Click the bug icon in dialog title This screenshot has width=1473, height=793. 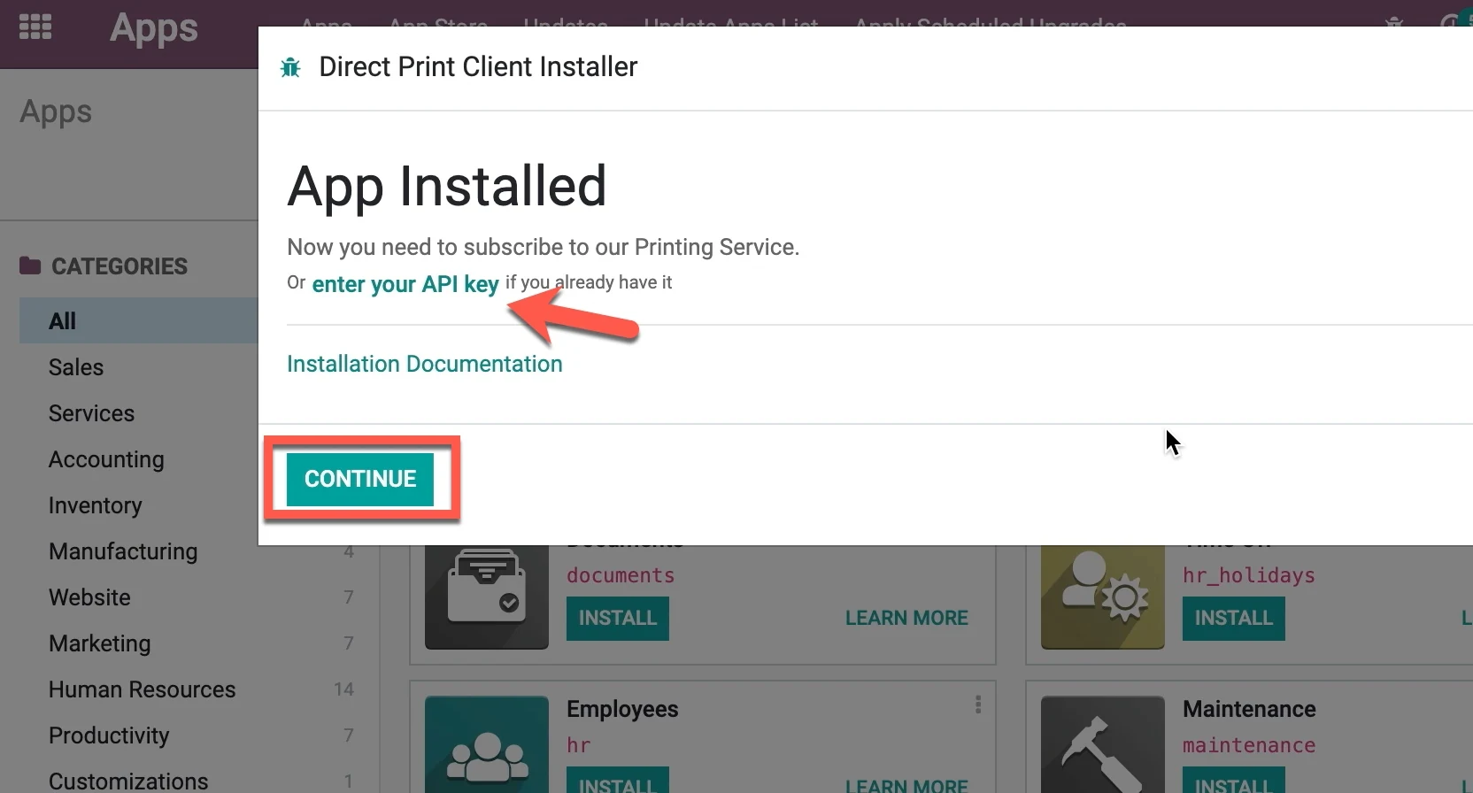[290, 67]
